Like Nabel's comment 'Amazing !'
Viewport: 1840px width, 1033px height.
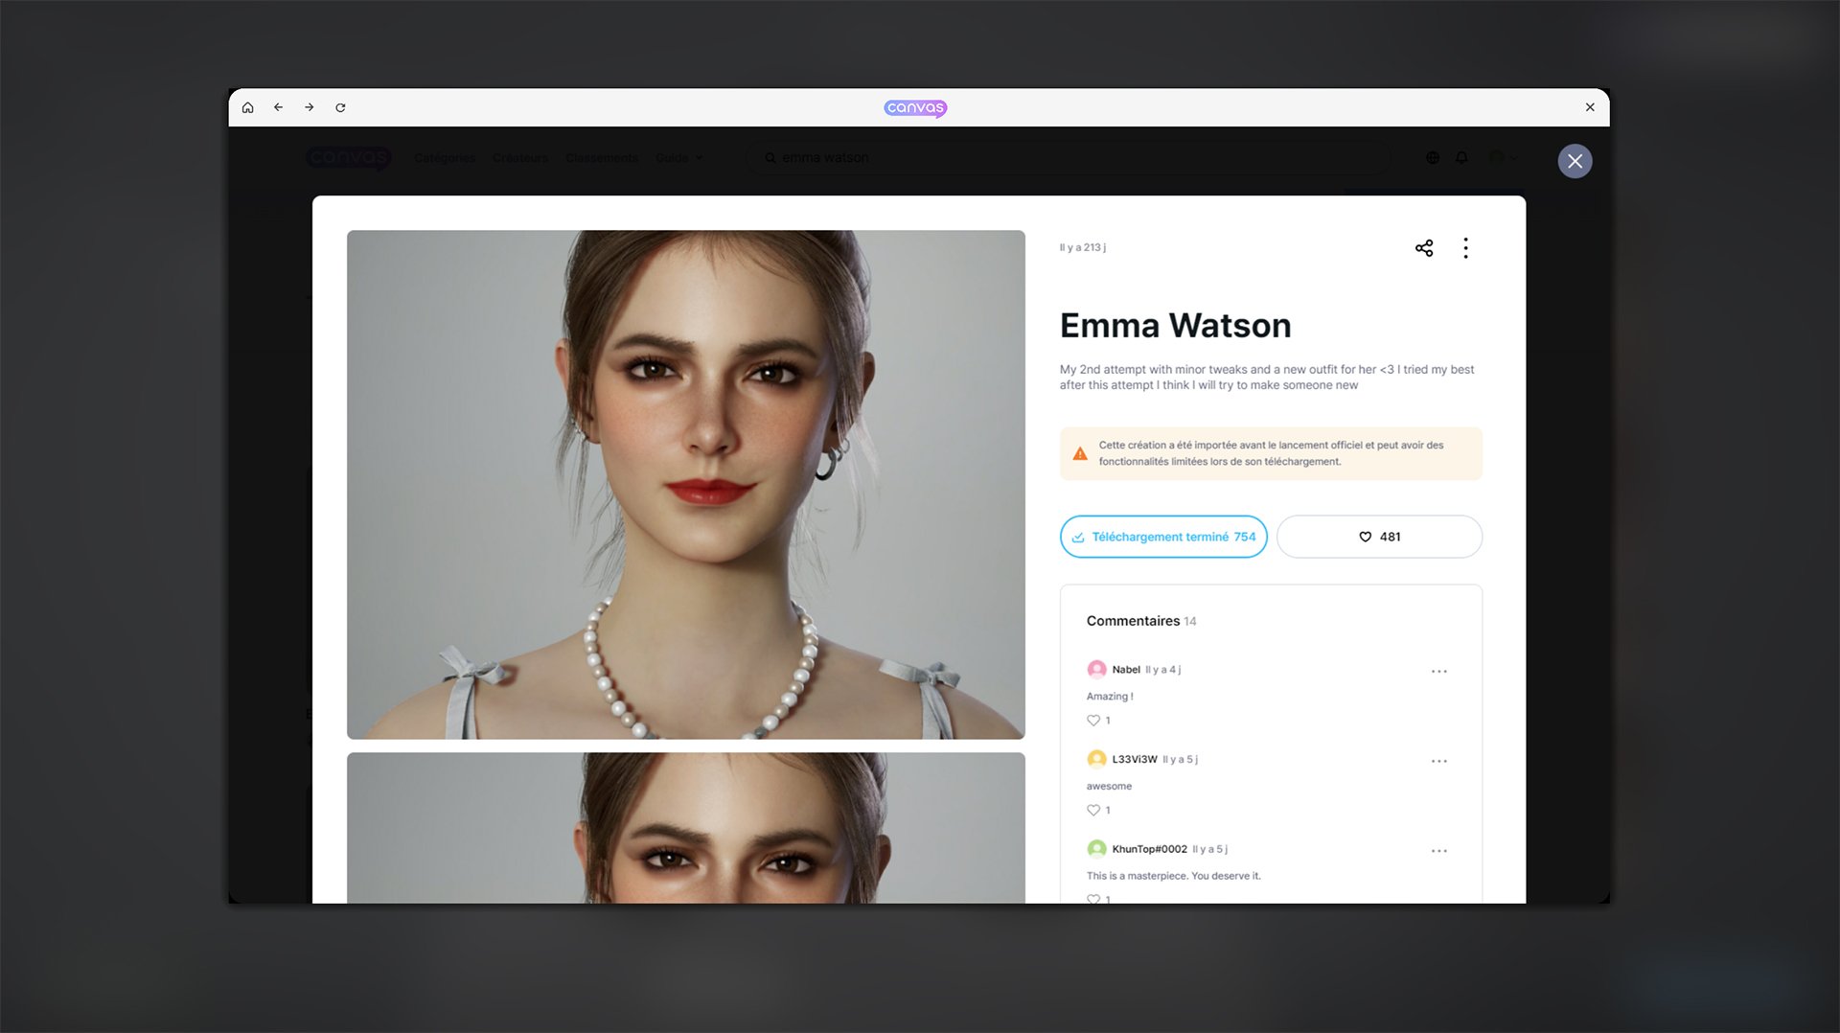(x=1093, y=721)
